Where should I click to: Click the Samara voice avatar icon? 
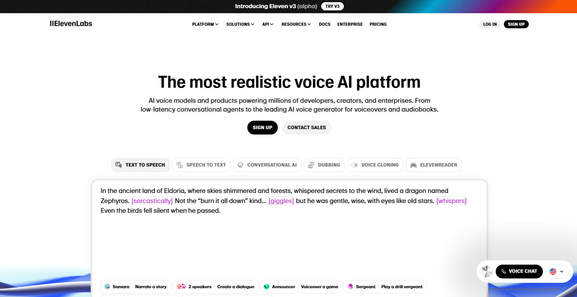pos(107,287)
